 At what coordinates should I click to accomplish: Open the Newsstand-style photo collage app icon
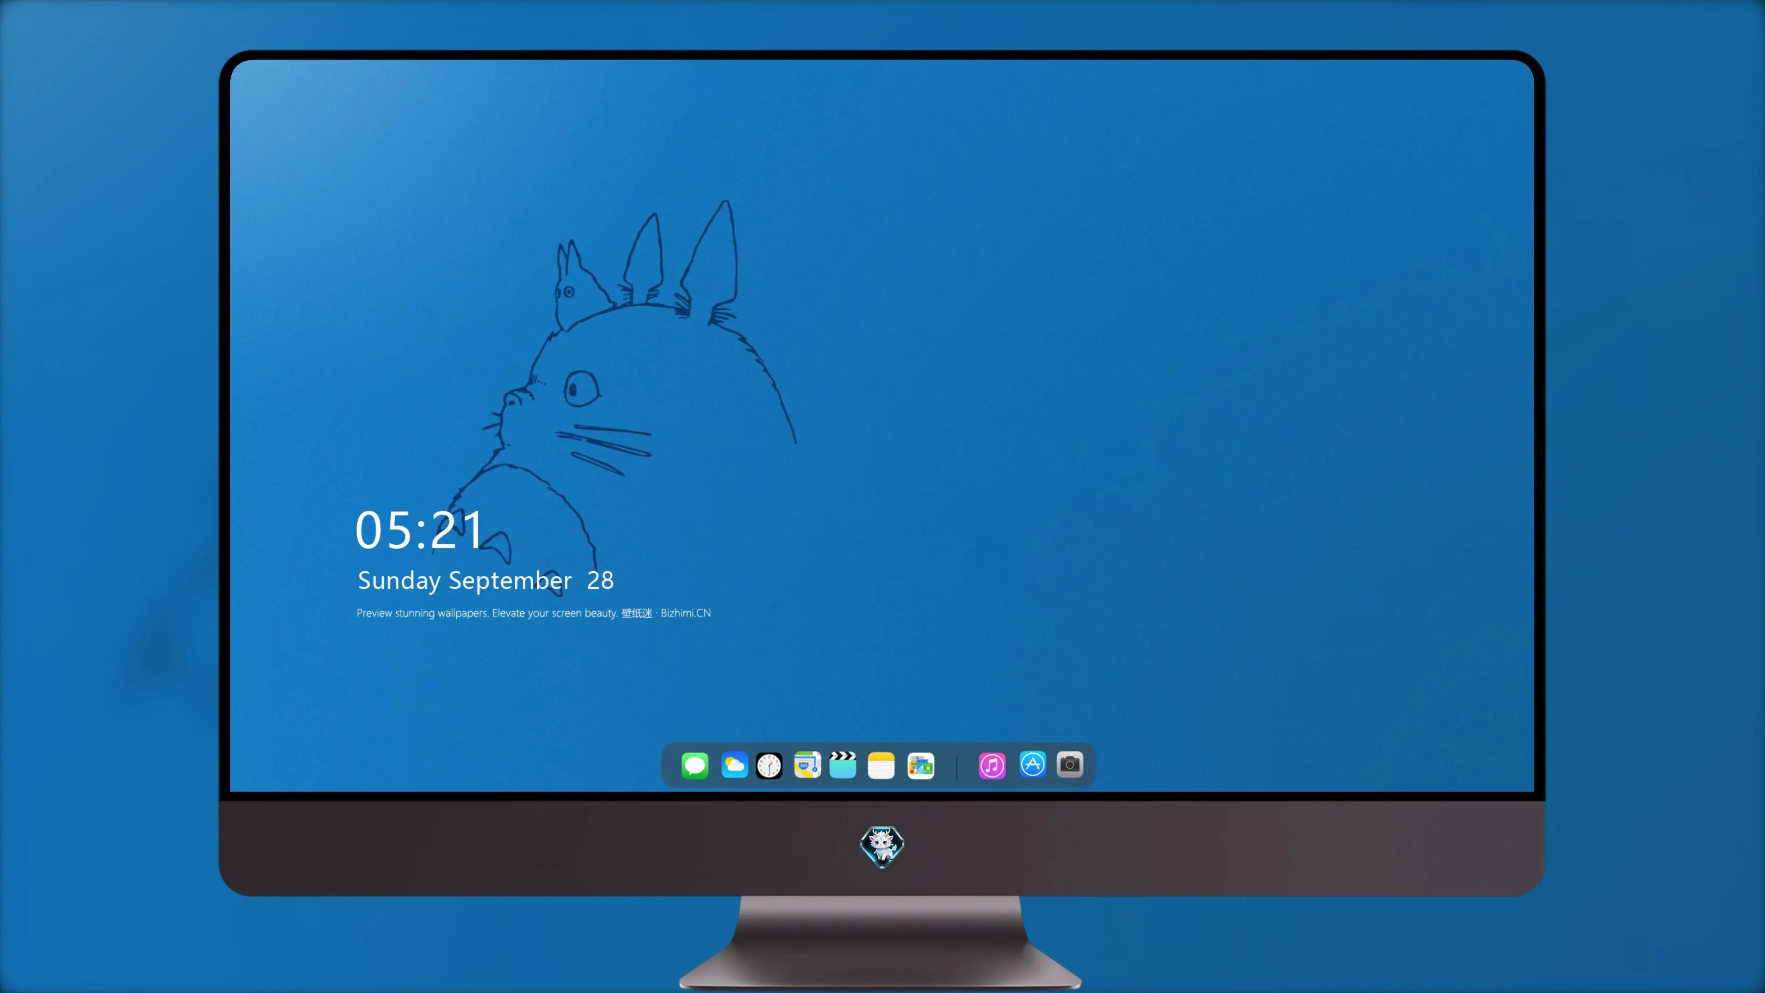click(x=921, y=765)
